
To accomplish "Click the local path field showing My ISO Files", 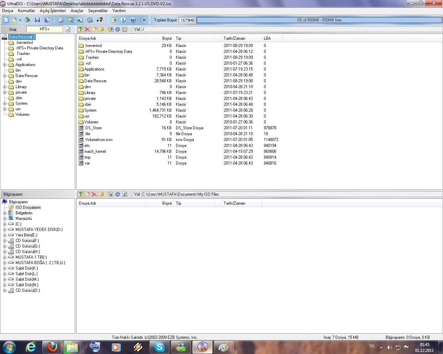I will point(292,194).
